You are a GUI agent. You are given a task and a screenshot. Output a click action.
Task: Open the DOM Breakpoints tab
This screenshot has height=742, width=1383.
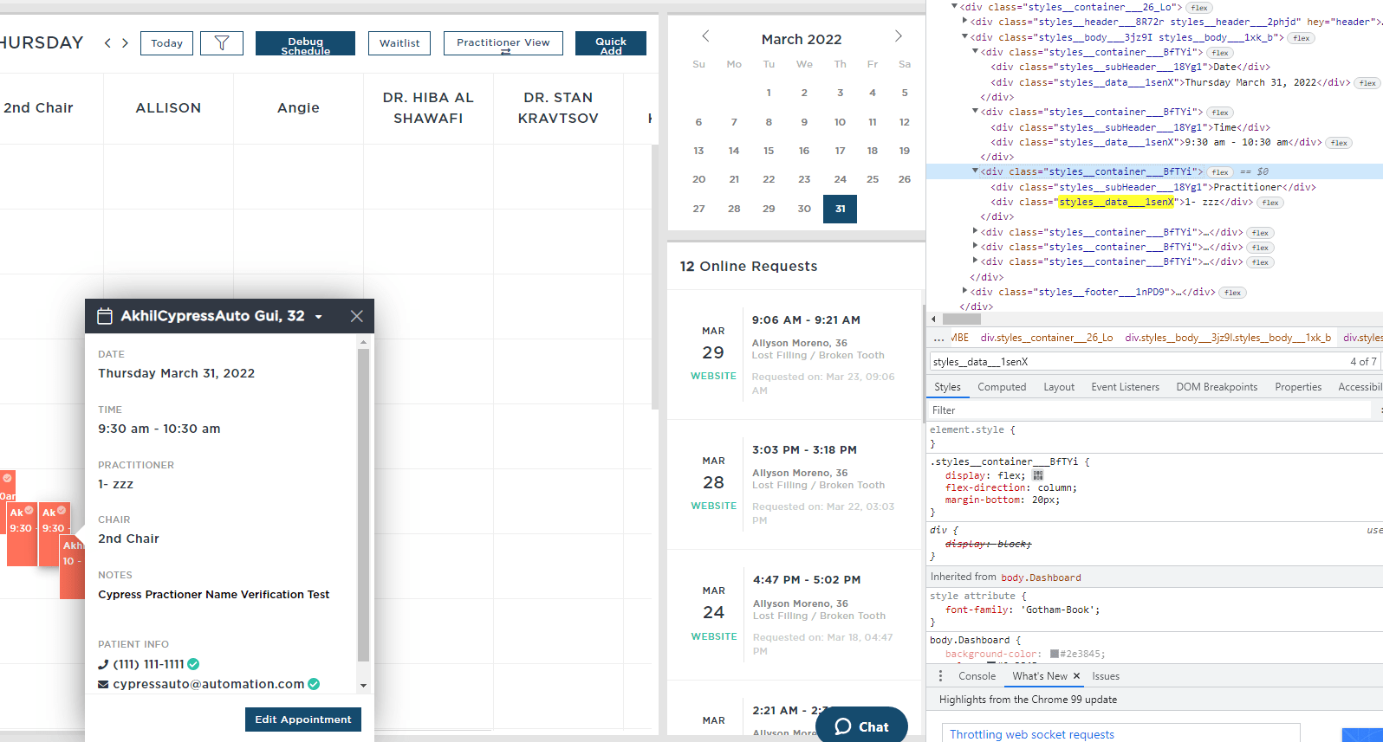point(1217,387)
